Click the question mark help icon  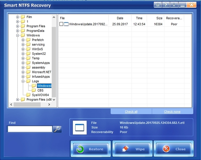[166, 5]
